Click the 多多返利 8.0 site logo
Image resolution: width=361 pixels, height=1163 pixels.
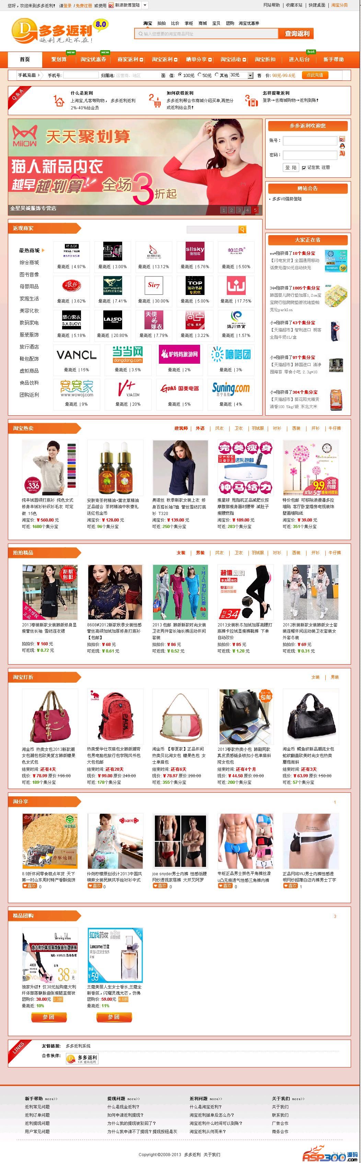coord(59,31)
